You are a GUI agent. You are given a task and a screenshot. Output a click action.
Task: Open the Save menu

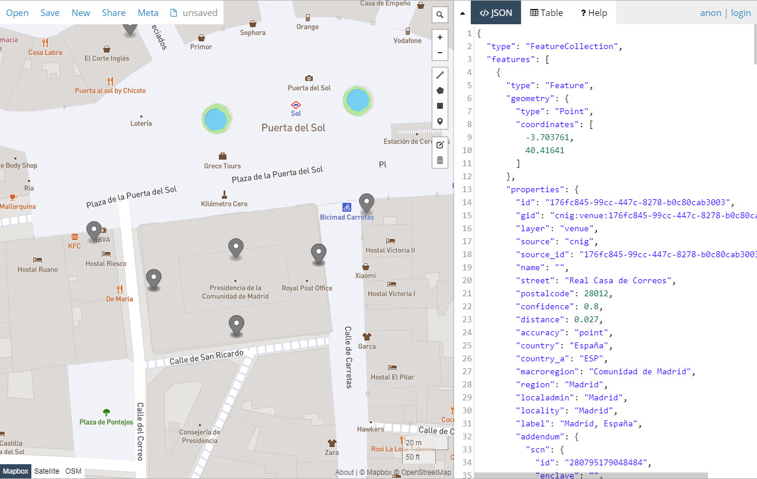tap(50, 12)
